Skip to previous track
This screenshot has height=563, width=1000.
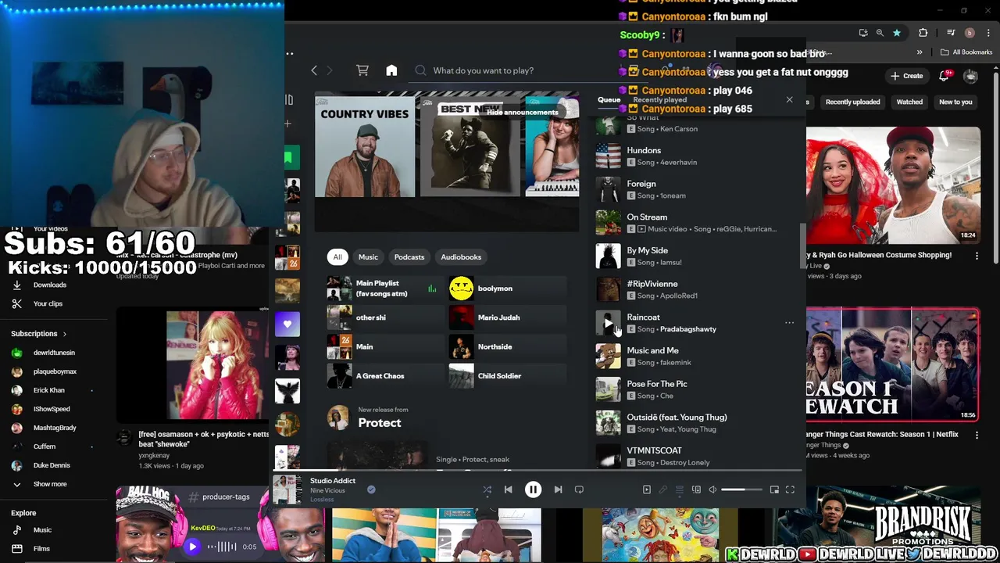(509, 489)
